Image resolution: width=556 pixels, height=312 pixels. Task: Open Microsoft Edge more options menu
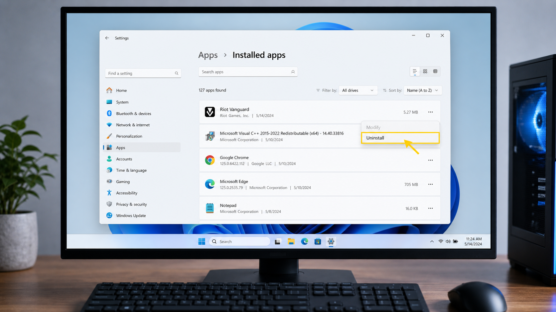pyautogui.click(x=431, y=184)
